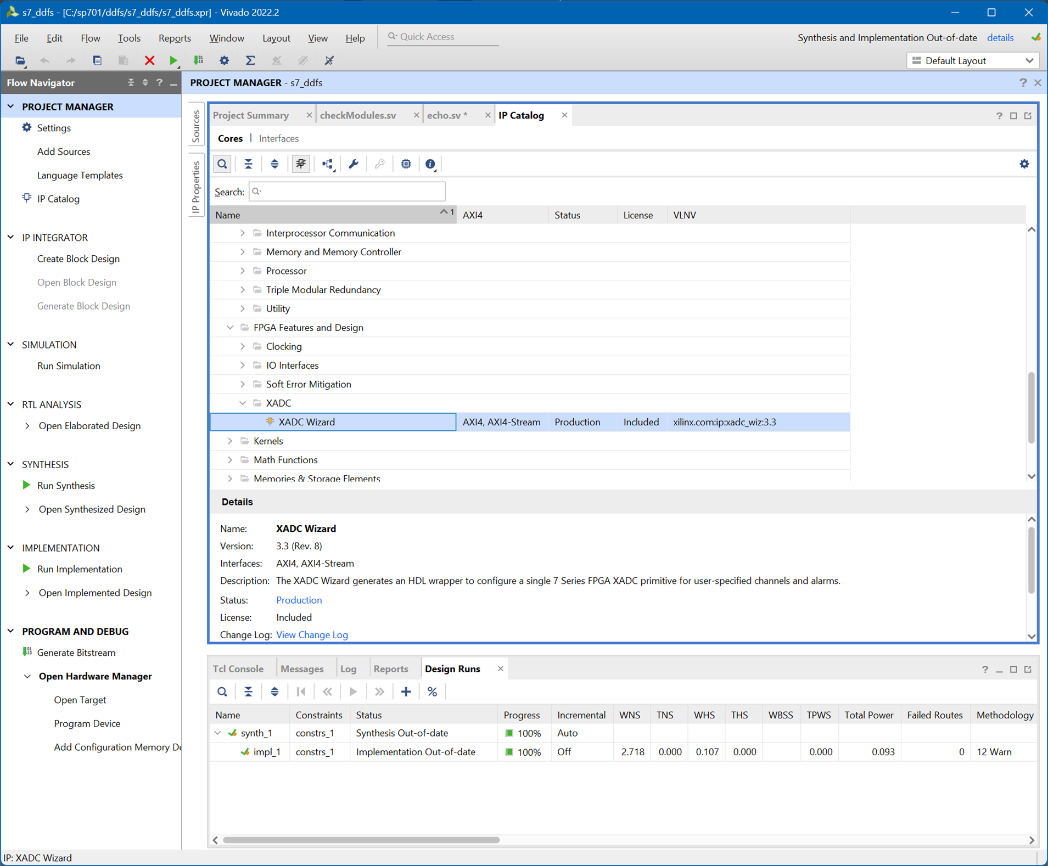The height and width of the screenshot is (866, 1048).
Task: Expand Open Implemented Design
Action: click(x=27, y=593)
